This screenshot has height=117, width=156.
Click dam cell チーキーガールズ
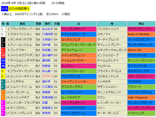pyautogui.click(x=112, y=113)
